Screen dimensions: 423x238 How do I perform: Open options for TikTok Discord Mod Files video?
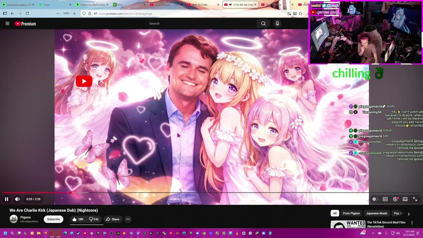[412, 223]
